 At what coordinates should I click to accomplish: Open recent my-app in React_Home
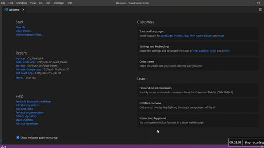(x=20, y=66)
